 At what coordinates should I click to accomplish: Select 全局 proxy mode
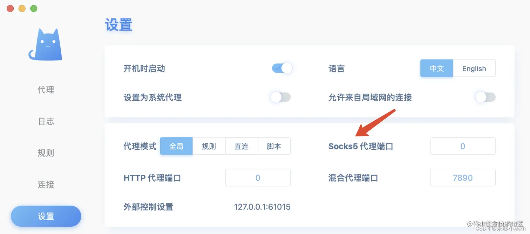176,146
